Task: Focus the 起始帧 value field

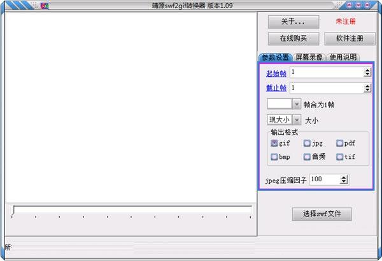Action: point(327,73)
